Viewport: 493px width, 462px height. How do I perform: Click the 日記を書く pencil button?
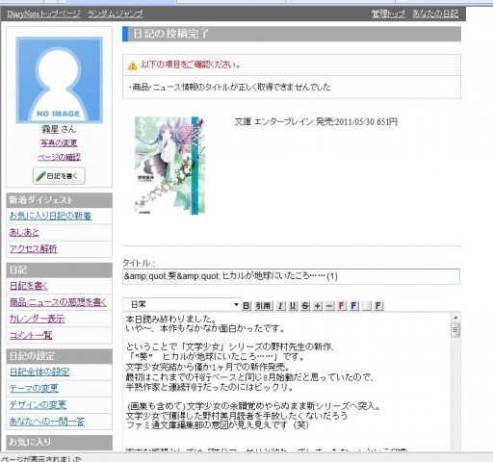tap(59, 176)
